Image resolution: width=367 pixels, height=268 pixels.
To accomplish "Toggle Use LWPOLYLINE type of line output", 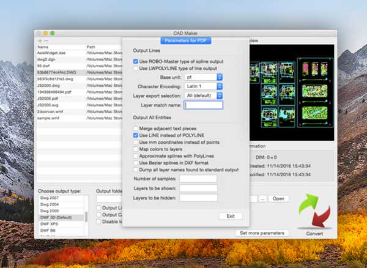I will point(136,69).
